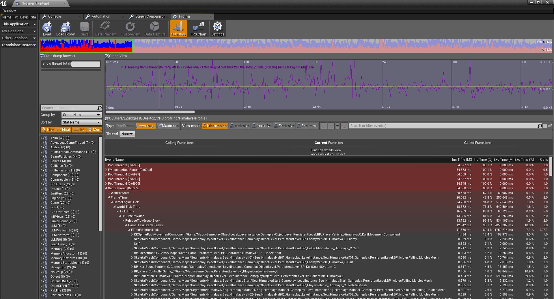Image resolution: width=554 pixels, height=299 pixels.
Task: Click the magnifier icon in event filter
Action: click(540, 126)
